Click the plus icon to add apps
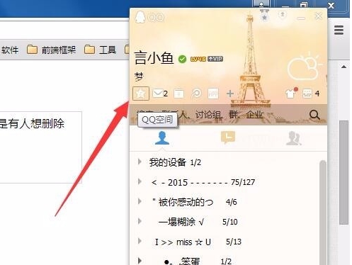Image resolution: width=352 pixels, height=265 pixels. coord(230,94)
